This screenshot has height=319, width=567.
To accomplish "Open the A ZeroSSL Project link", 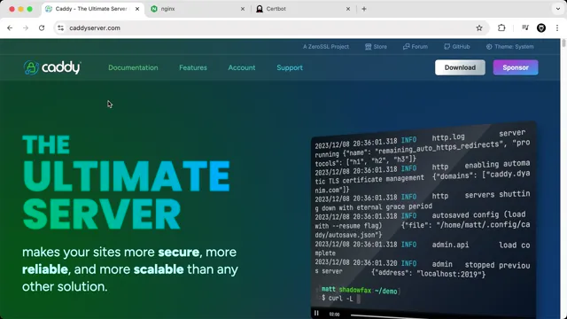I will coord(326,47).
